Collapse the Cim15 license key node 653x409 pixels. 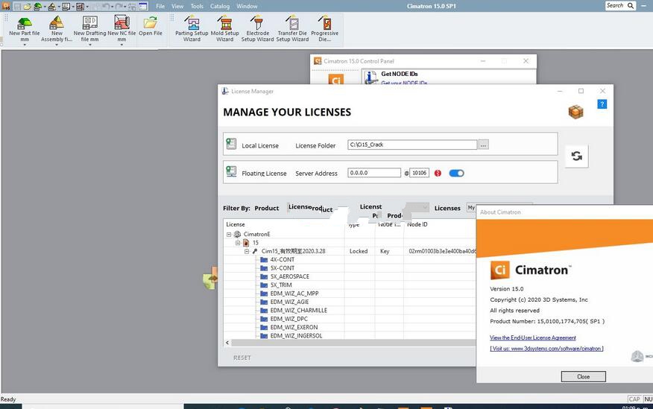247,251
